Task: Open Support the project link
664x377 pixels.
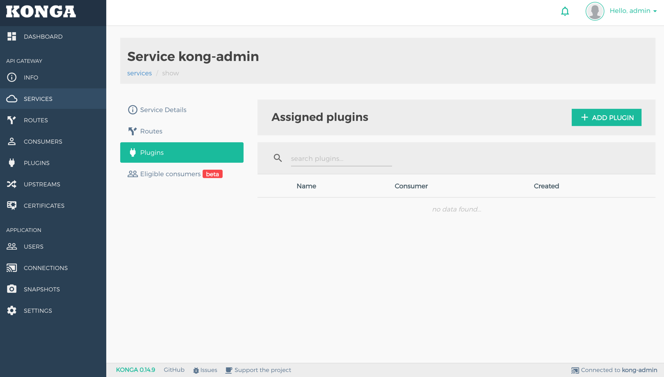Action: pos(258,370)
